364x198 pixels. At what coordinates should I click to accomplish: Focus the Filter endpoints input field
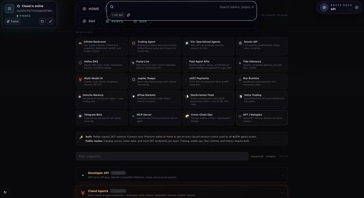pyautogui.click(x=162, y=156)
